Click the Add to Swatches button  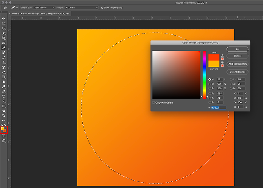pos(237,64)
